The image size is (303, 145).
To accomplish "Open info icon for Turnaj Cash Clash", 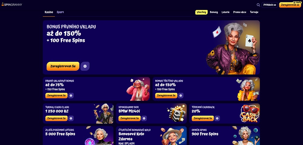I will coord(71,118).
